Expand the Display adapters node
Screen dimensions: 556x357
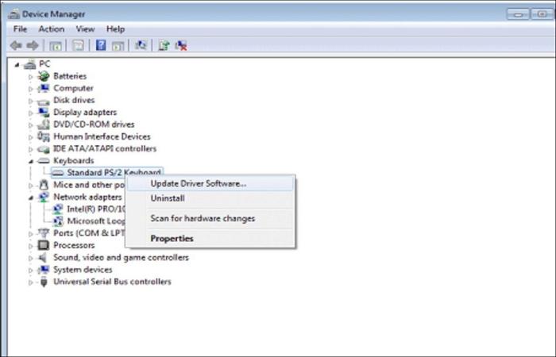[31, 113]
